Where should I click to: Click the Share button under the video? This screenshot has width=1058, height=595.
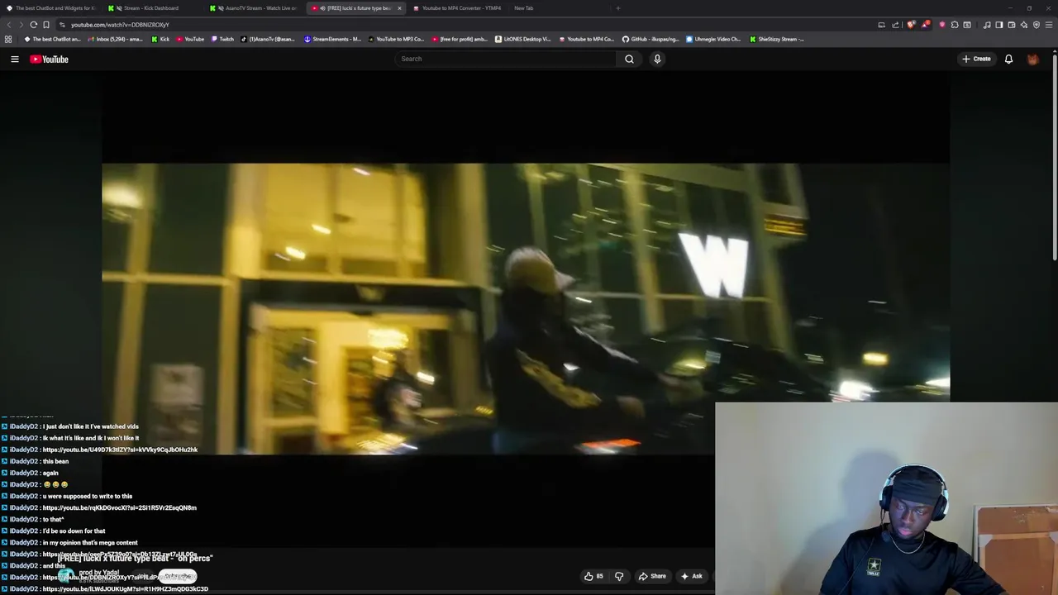click(652, 576)
